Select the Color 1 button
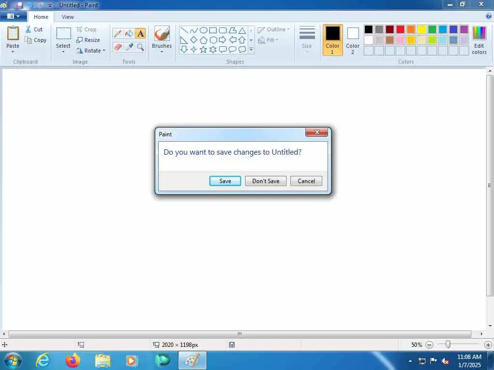 (x=333, y=40)
